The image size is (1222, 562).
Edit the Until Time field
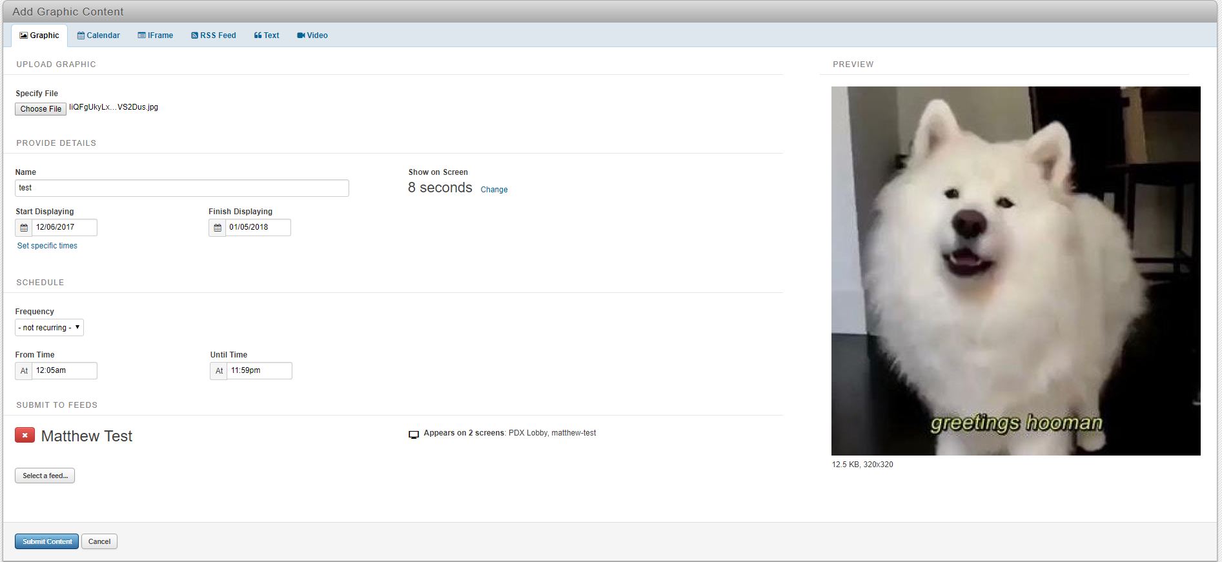[260, 371]
